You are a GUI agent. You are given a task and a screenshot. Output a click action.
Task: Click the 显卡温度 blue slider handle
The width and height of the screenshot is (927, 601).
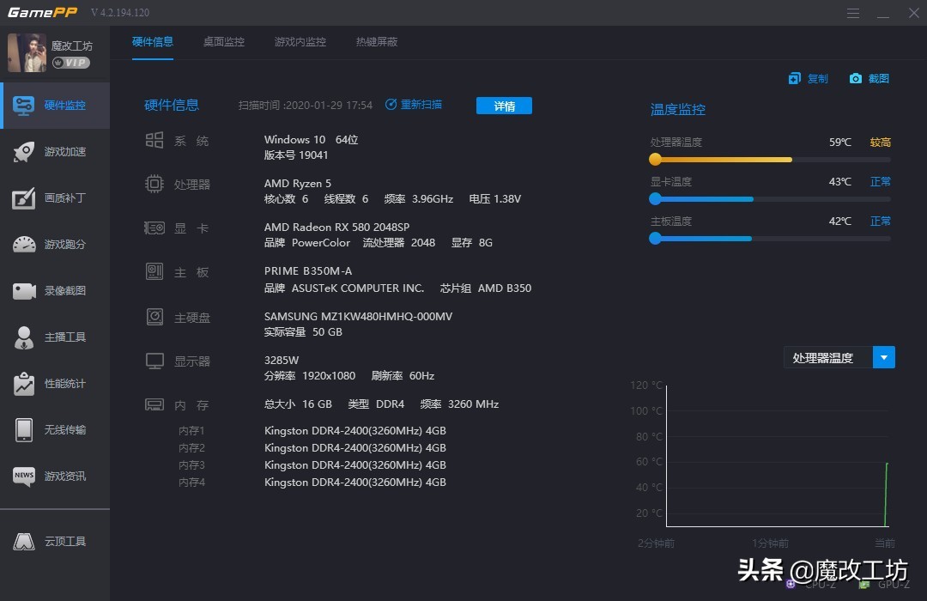(655, 198)
